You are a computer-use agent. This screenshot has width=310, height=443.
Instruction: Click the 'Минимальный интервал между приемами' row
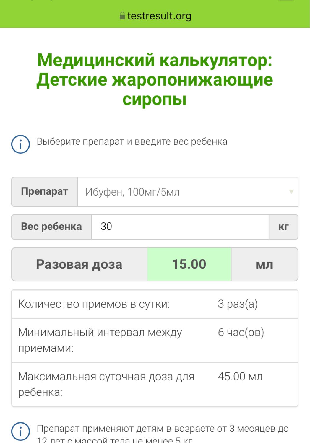[x=155, y=341]
